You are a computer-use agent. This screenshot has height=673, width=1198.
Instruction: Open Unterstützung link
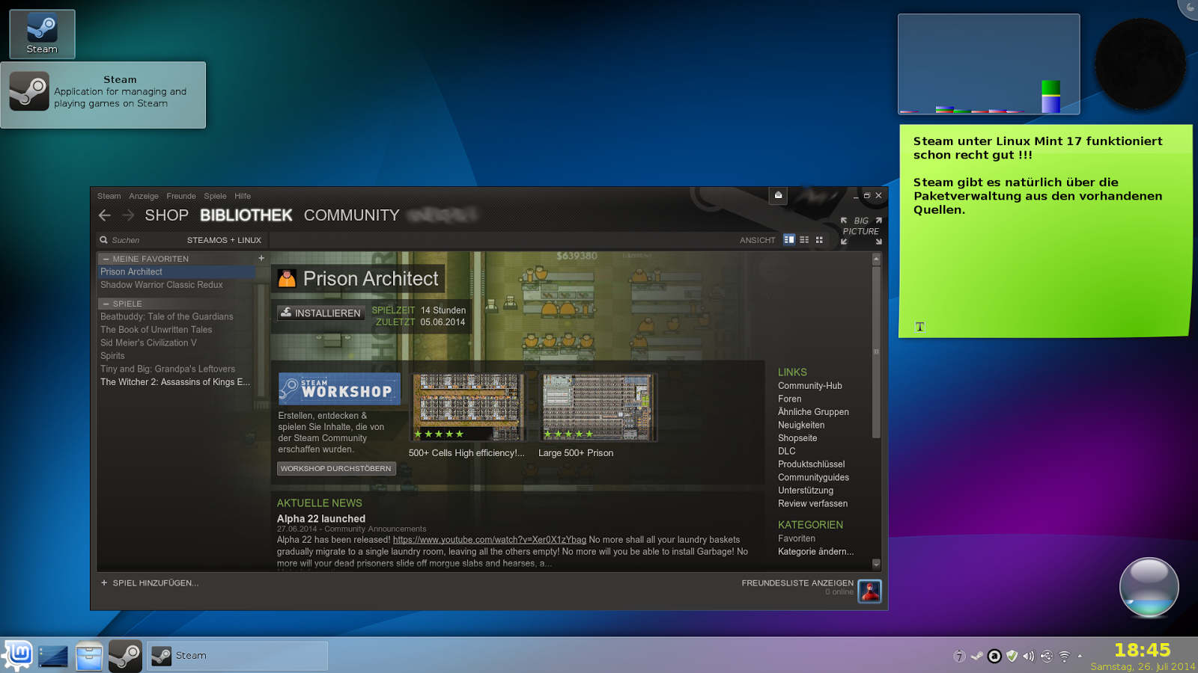click(x=806, y=491)
